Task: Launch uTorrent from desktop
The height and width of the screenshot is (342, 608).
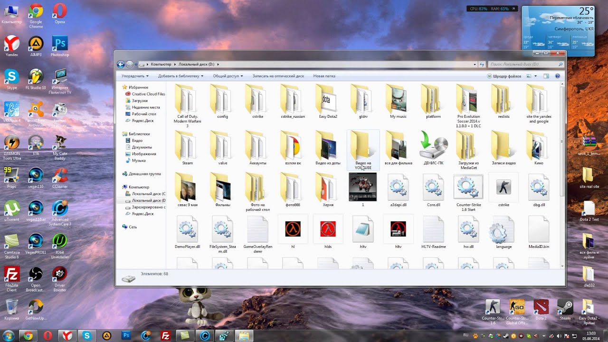Action: (x=11, y=211)
